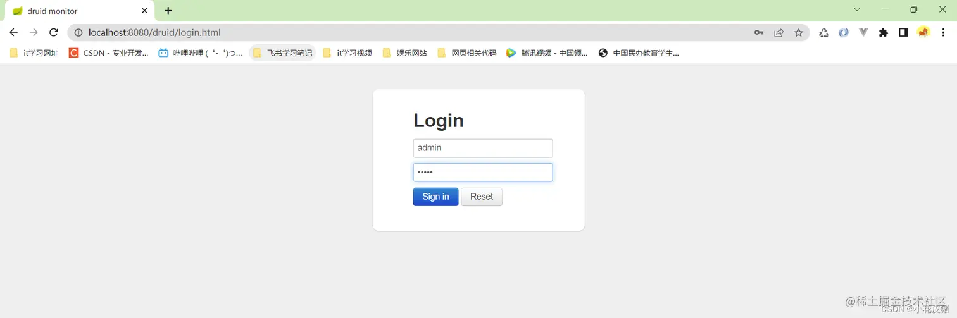The height and width of the screenshot is (318, 957).
Task: Open saved password key icon
Action: point(759,33)
